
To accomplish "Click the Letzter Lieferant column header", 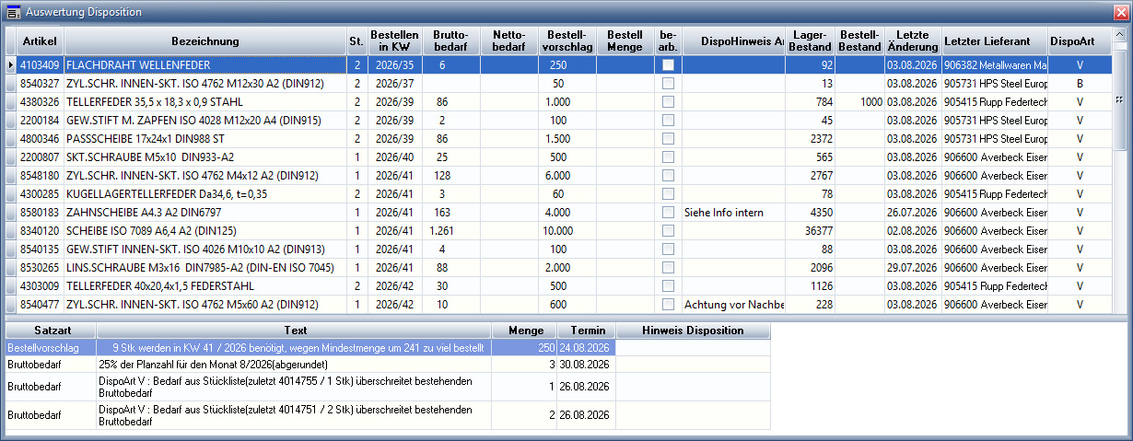I will point(995,41).
